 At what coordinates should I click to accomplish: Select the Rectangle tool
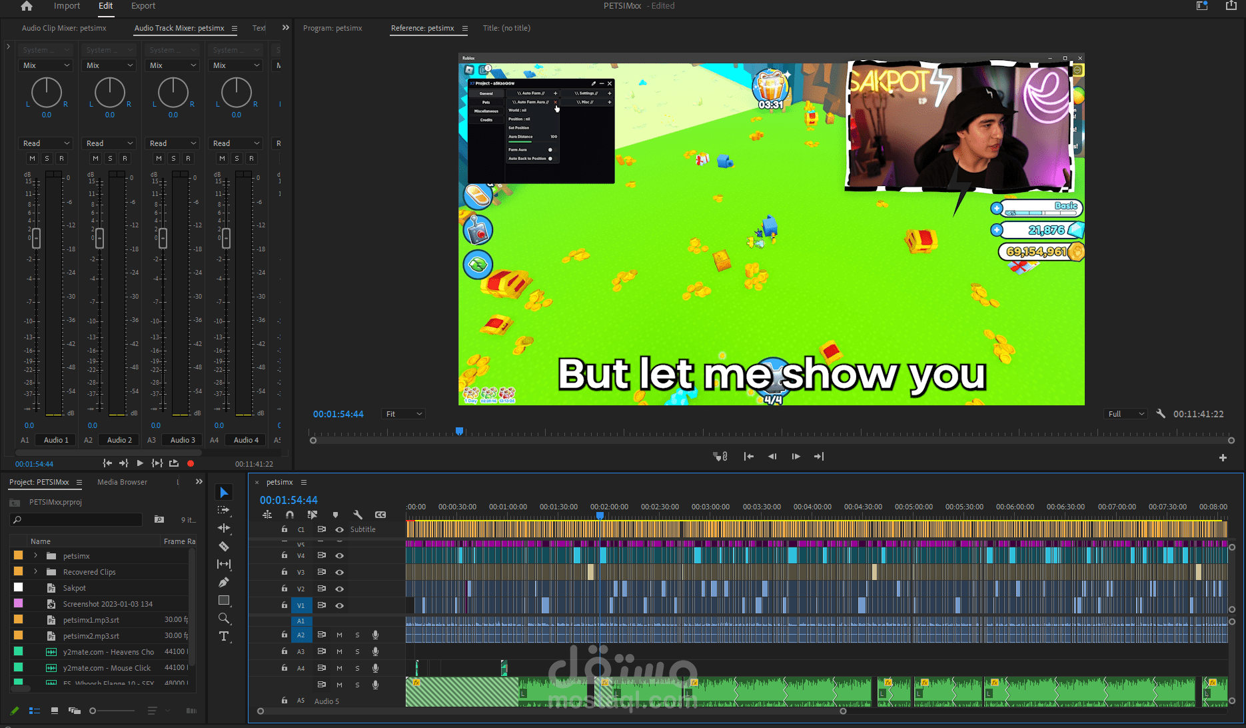coord(224,600)
